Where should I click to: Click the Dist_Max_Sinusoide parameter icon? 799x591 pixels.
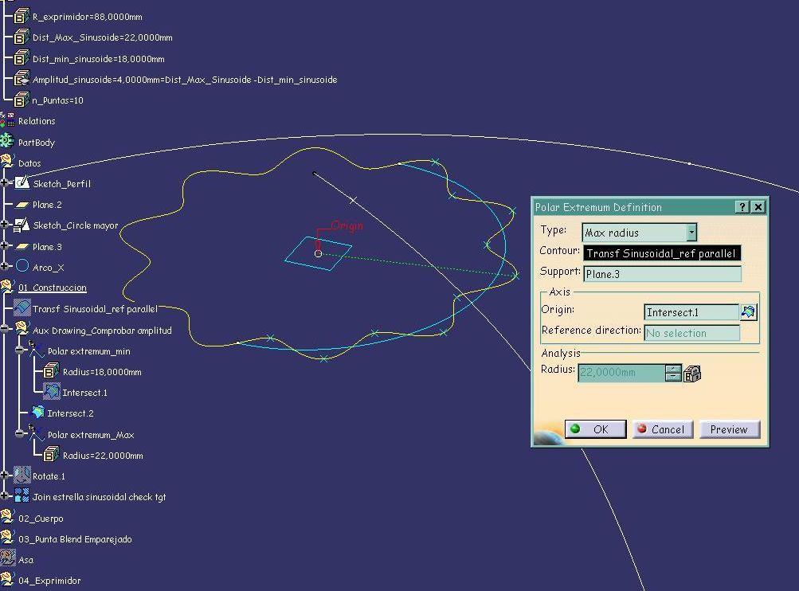(x=21, y=37)
